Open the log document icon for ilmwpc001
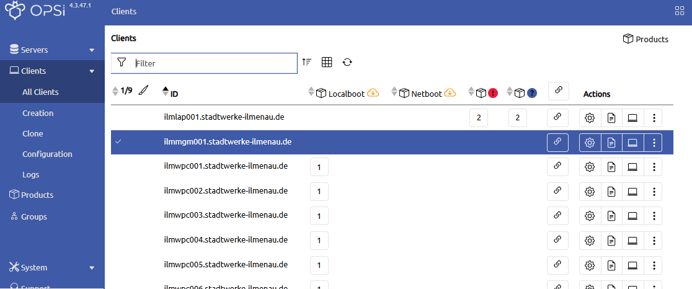 611,167
